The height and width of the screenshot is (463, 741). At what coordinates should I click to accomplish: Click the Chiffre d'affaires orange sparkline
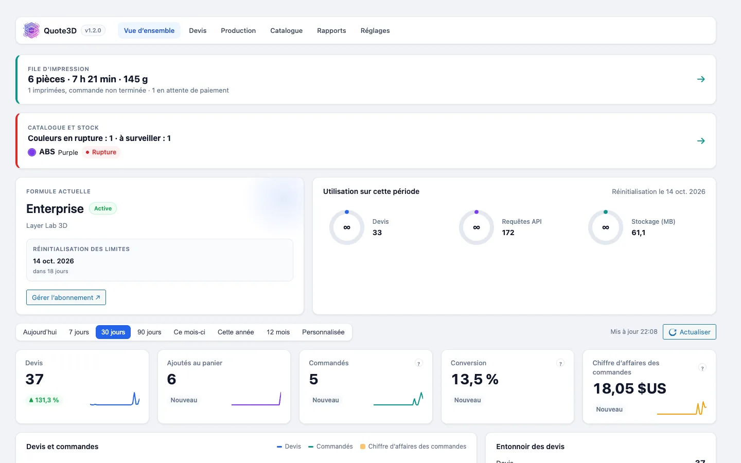[x=682, y=408]
